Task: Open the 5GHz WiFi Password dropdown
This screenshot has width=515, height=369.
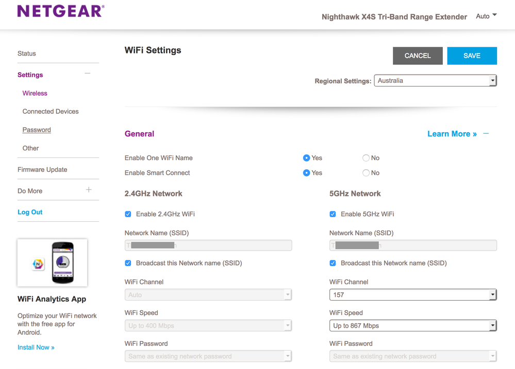Action: point(413,356)
